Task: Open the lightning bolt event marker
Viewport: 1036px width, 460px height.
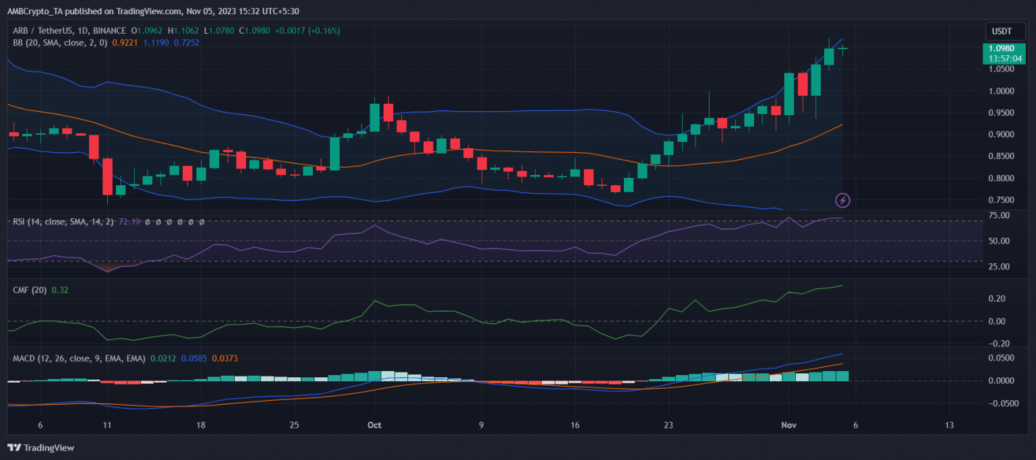Action: point(842,200)
